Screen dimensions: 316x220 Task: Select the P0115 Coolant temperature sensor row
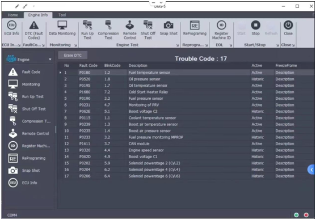pyautogui.click(x=186, y=118)
